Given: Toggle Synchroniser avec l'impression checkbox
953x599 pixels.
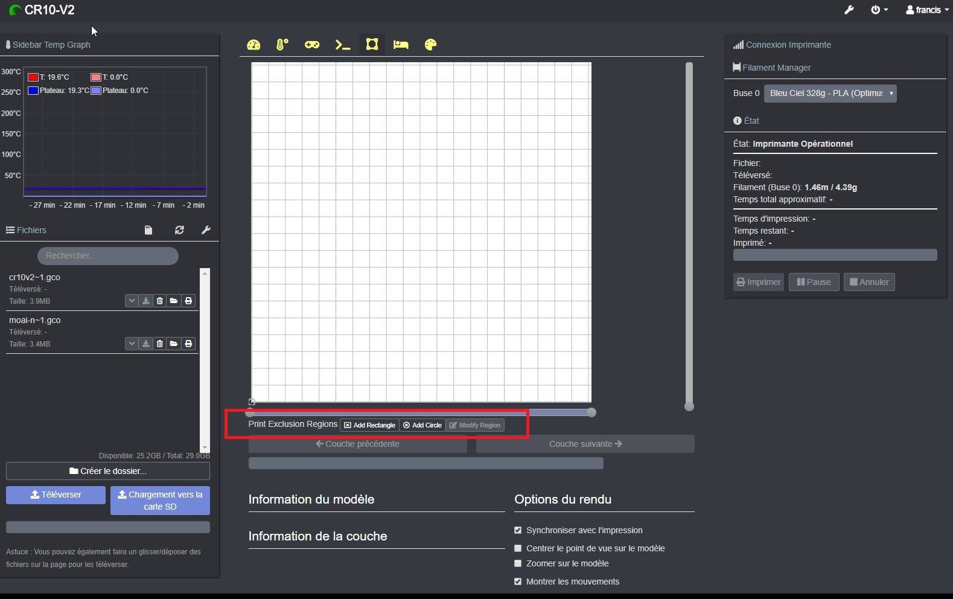Looking at the screenshot, I should point(518,530).
